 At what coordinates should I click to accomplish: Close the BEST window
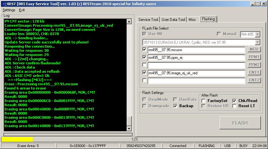point(264,4)
